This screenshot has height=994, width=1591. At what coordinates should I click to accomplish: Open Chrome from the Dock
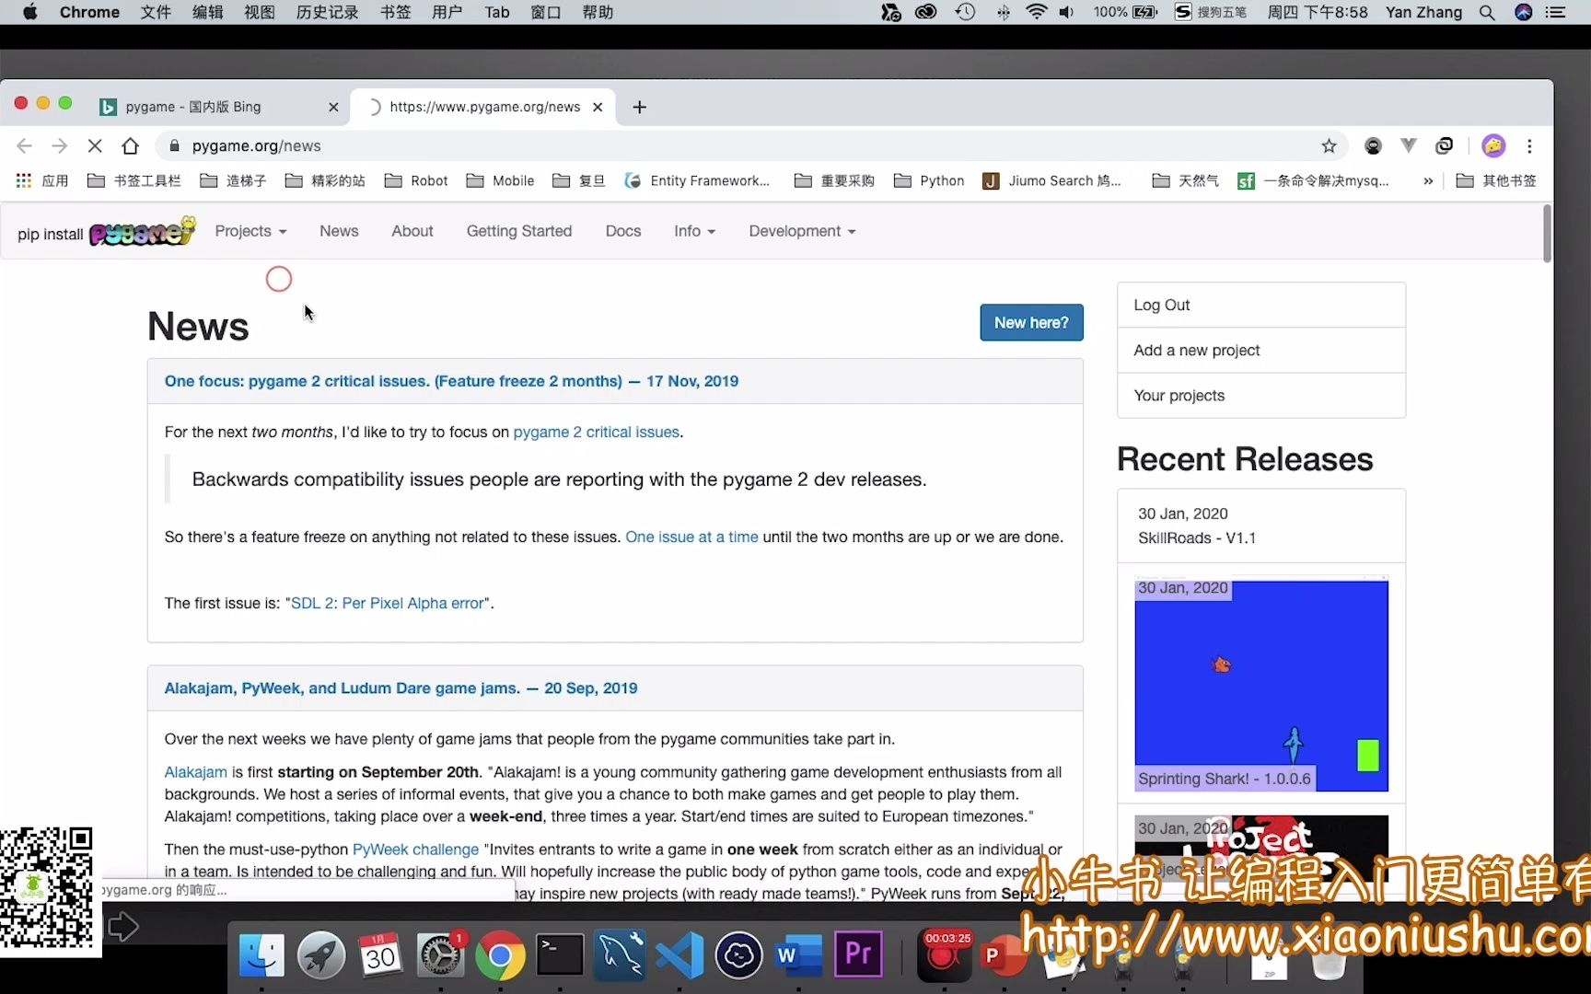pos(500,955)
